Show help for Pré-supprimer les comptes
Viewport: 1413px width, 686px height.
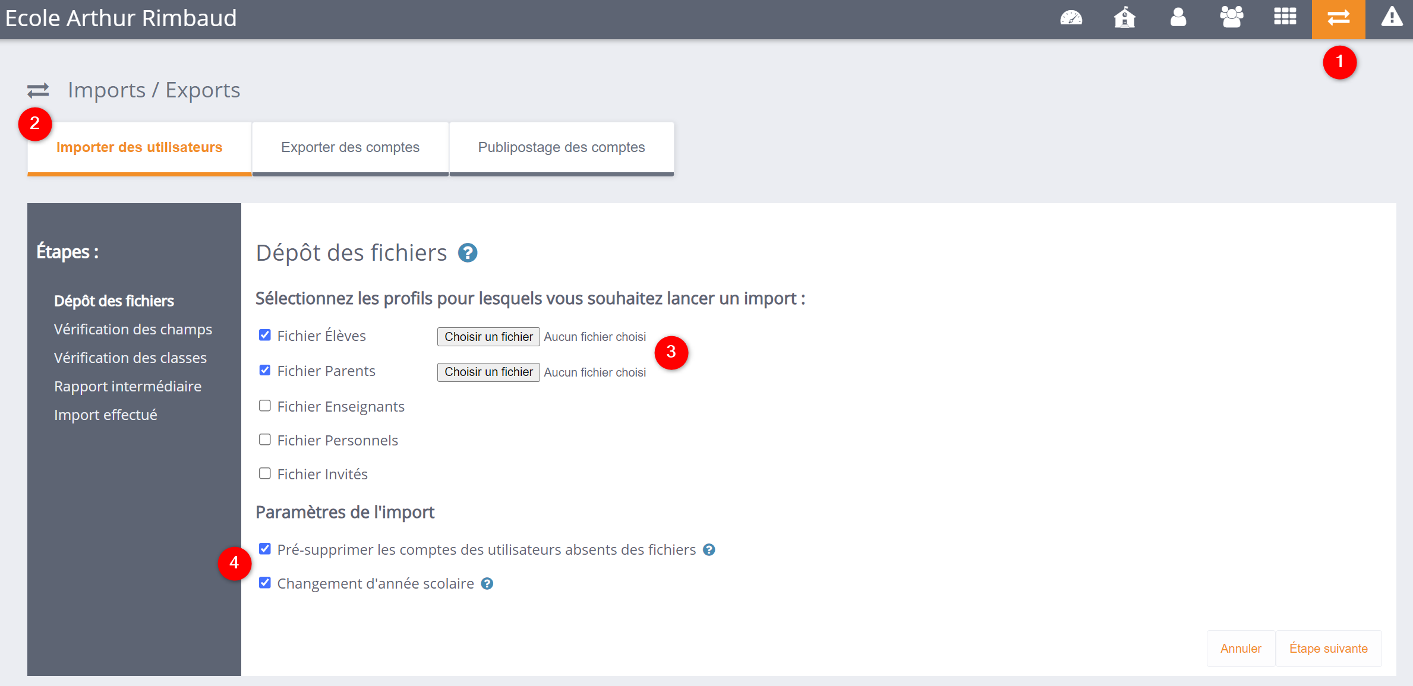tap(709, 550)
